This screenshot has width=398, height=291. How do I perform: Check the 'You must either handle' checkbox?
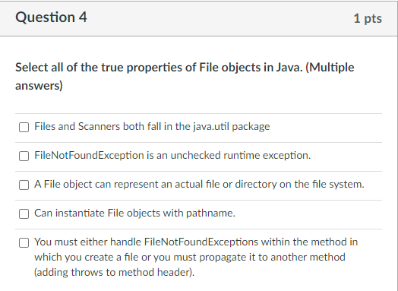click(x=24, y=242)
